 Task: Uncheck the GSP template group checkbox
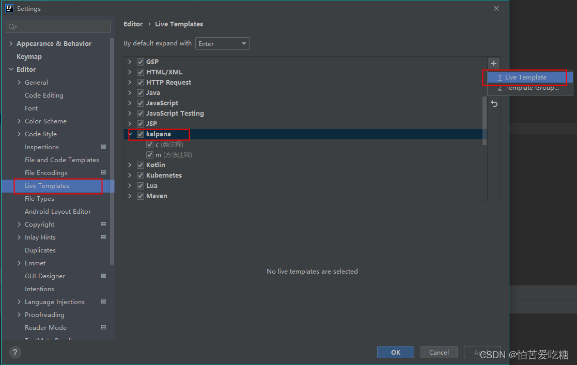click(x=140, y=62)
